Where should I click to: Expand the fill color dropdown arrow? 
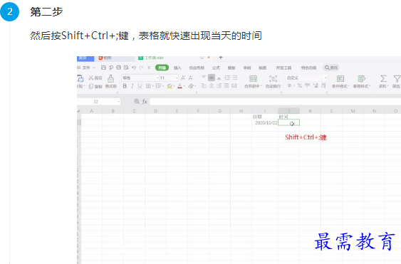point(174,86)
